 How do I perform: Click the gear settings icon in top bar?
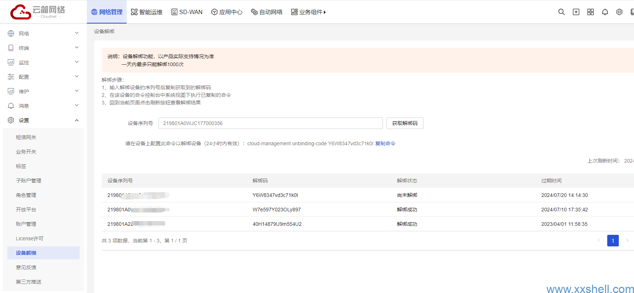point(619,12)
